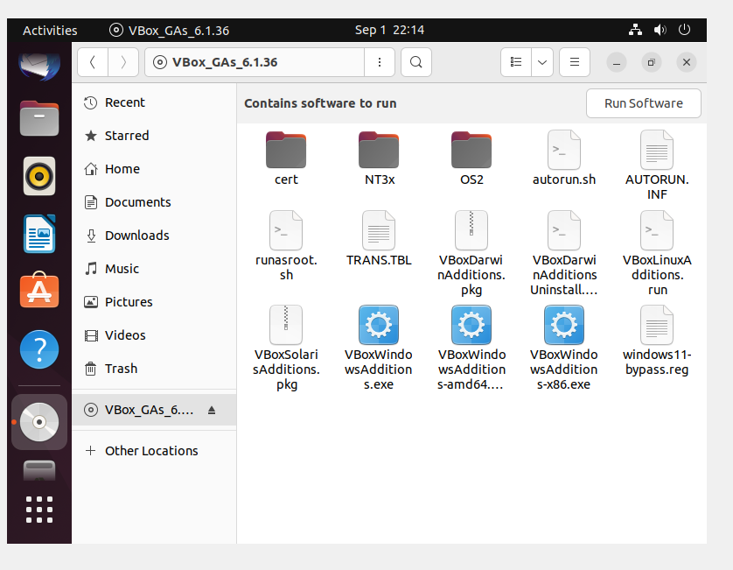
Task: Click the search magnifier button
Action: pyautogui.click(x=416, y=62)
